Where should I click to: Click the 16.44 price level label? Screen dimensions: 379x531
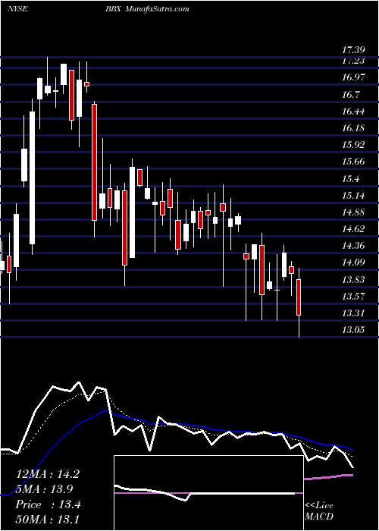click(353, 111)
